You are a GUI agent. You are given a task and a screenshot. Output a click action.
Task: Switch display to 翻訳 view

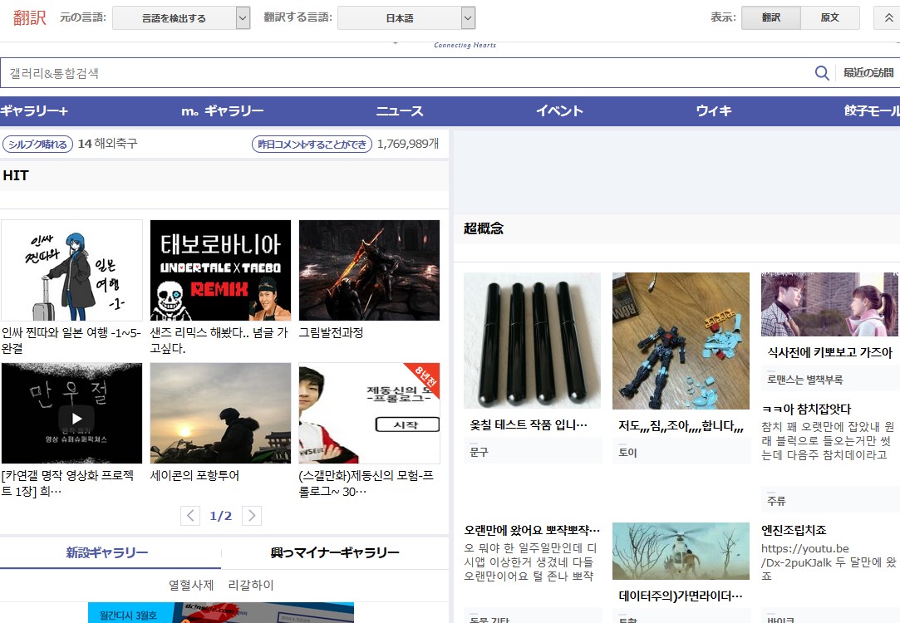pyautogui.click(x=770, y=17)
